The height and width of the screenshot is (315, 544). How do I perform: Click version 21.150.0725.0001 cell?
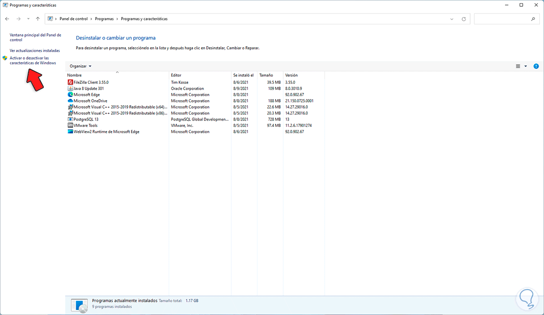pyautogui.click(x=300, y=101)
